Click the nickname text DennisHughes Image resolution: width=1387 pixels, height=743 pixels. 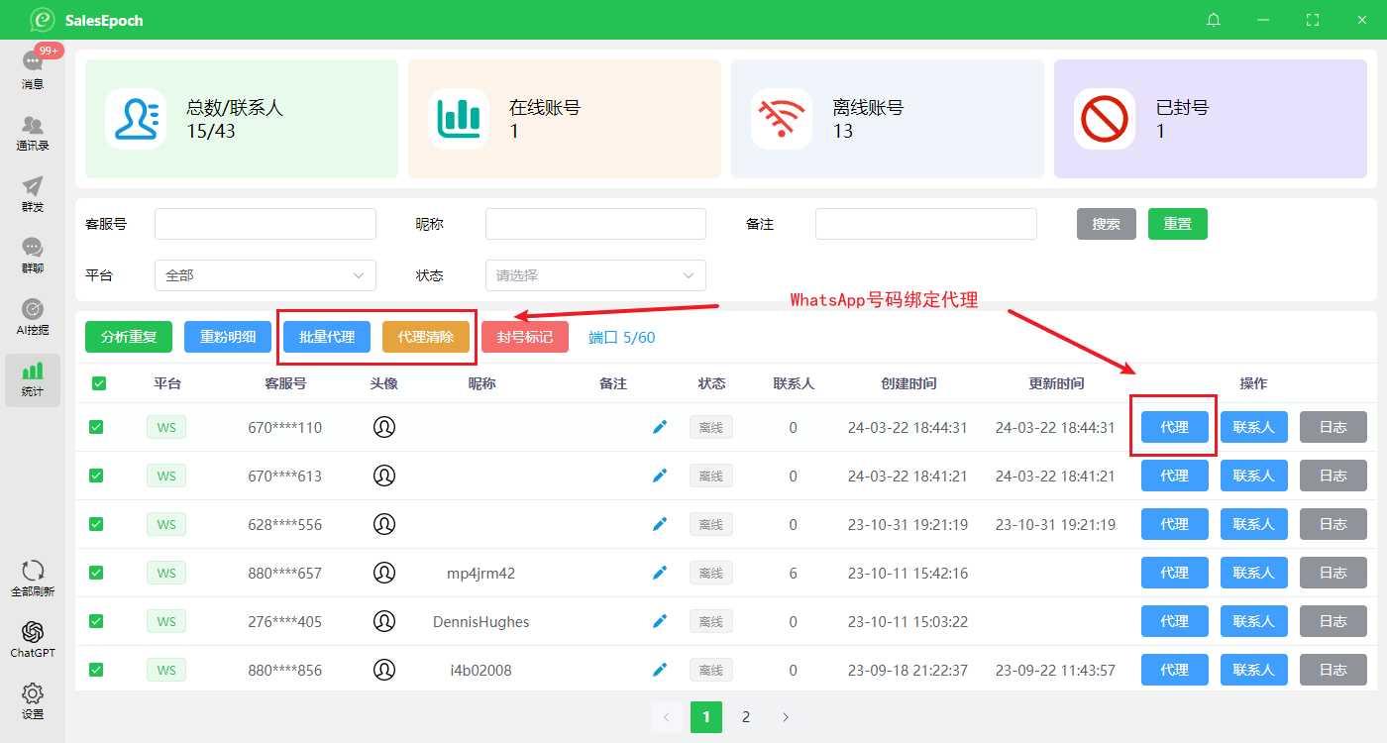coord(481,621)
